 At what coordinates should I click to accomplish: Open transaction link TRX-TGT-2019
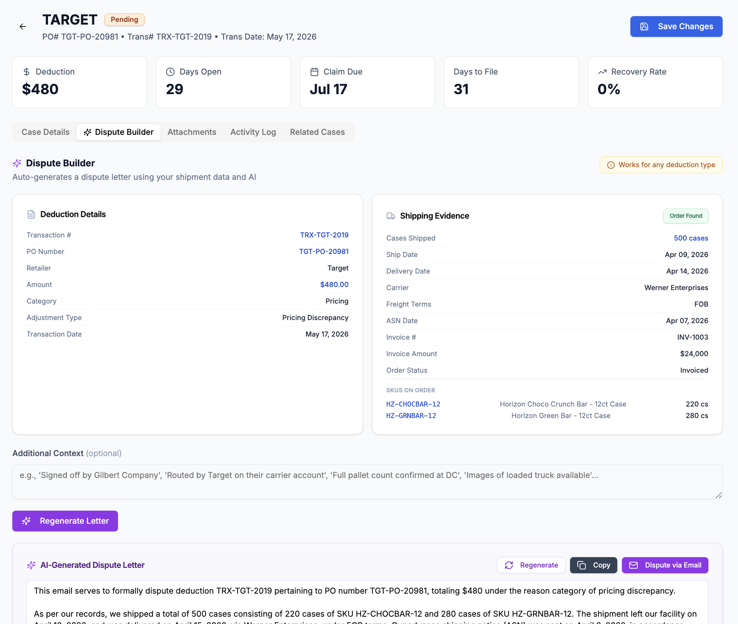[324, 235]
